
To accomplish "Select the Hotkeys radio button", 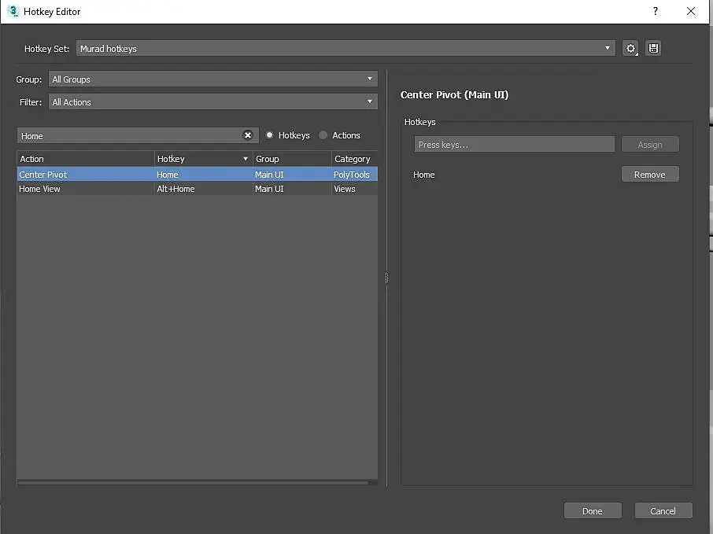I will point(270,135).
